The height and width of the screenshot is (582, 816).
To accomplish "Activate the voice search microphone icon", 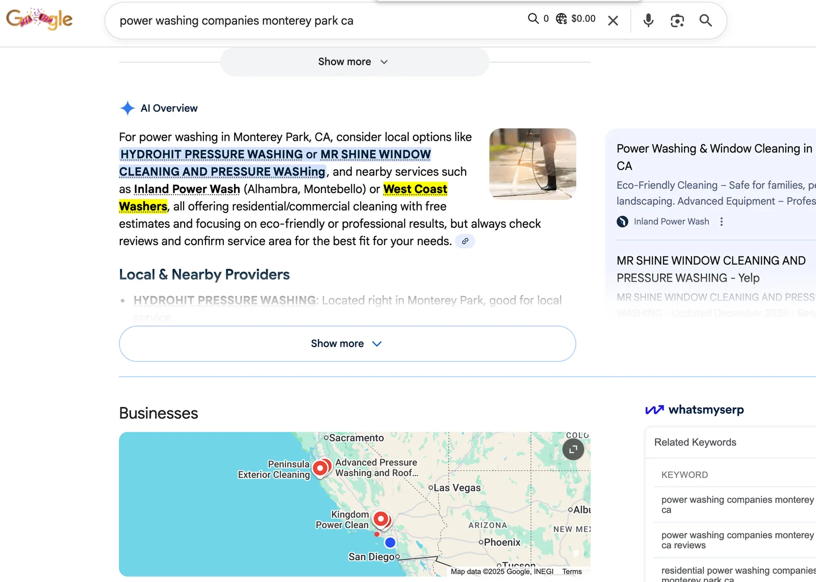I will [648, 20].
